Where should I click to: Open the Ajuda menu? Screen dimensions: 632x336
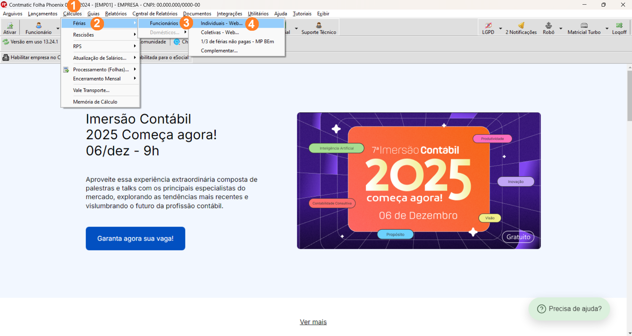281,14
